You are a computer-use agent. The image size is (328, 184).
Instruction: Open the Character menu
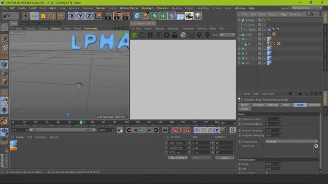click(x=162, y=8)
